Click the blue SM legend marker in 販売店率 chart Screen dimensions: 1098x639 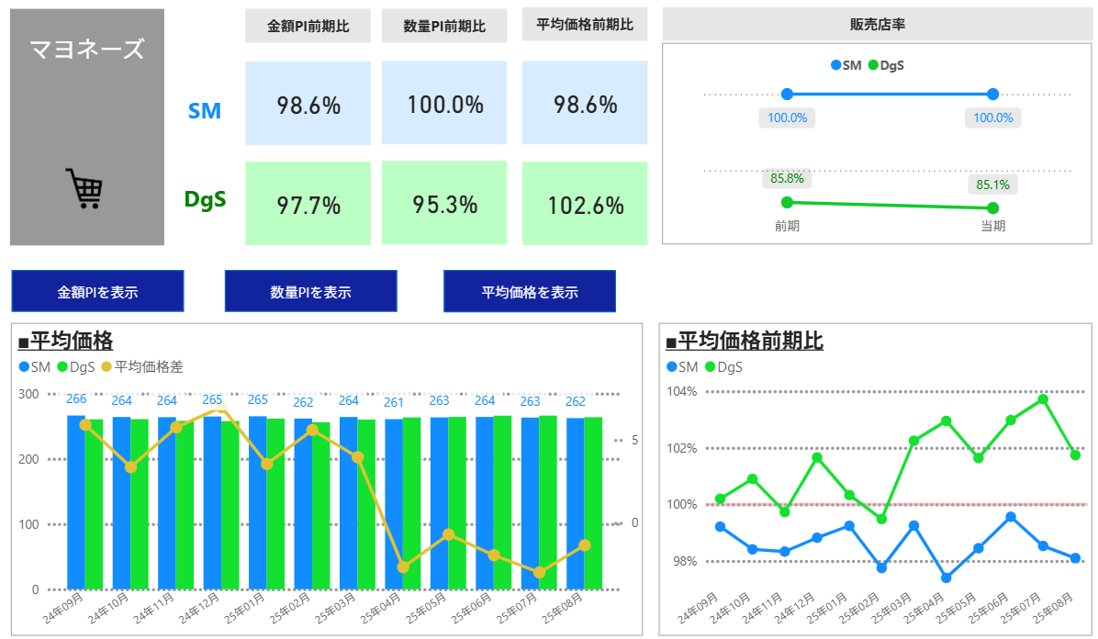pyautogui.click(x=835, y=65)
